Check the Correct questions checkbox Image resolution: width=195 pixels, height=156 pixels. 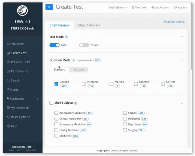coord(163,84)
